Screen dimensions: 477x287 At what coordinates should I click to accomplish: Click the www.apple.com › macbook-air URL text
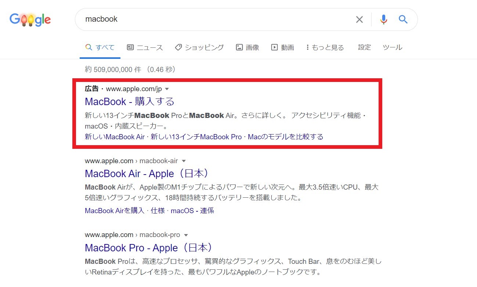[131, 161]
